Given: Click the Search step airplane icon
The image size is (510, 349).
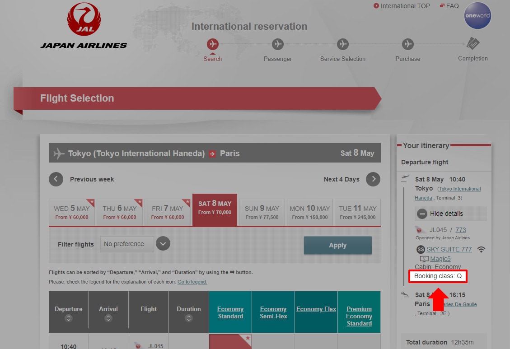Looking at the screenshot, I should 213,44.
